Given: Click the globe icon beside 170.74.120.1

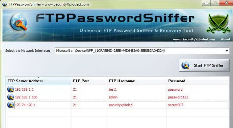Looking at the screenshot, I should pyautogui.click(x=10, y=105).
